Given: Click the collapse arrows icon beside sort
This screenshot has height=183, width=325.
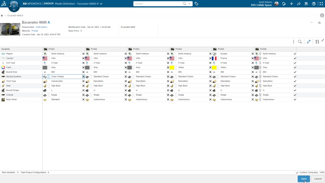Looking at the screenshot, I should 323,41.
